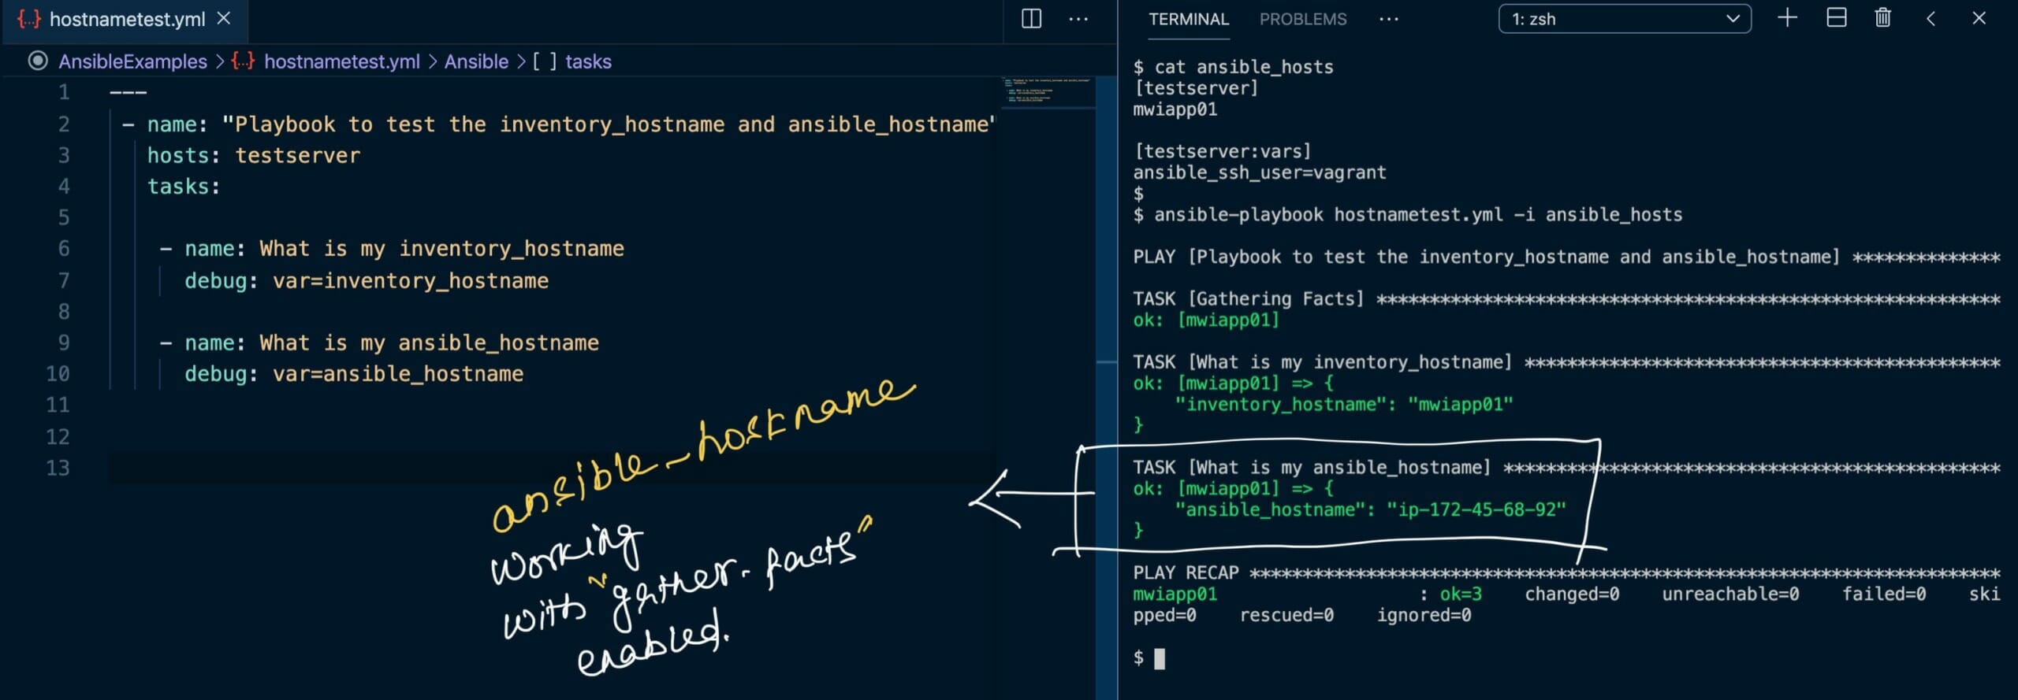Viewport: 2018px width, 700px height.
Task: Close the hostnametest.yml editor tab
Action: click(x=224, y=18)
